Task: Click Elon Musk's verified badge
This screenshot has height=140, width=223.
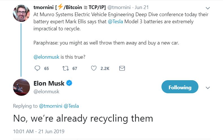Action: pyautogui.click(x=69, y=83)
